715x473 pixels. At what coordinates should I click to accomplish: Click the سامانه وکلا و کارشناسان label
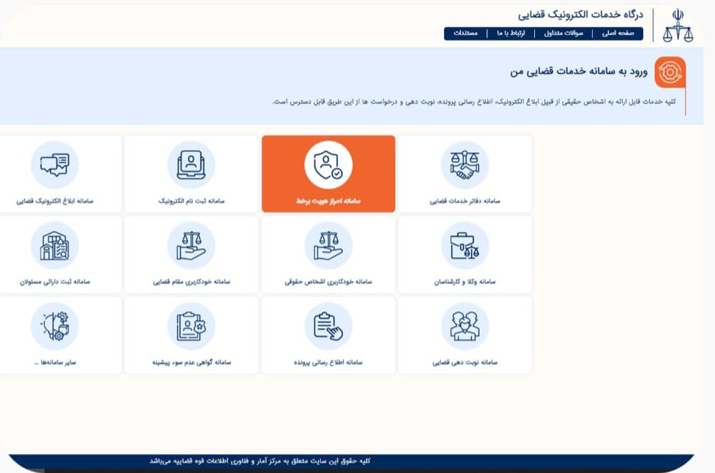point(465,282)
